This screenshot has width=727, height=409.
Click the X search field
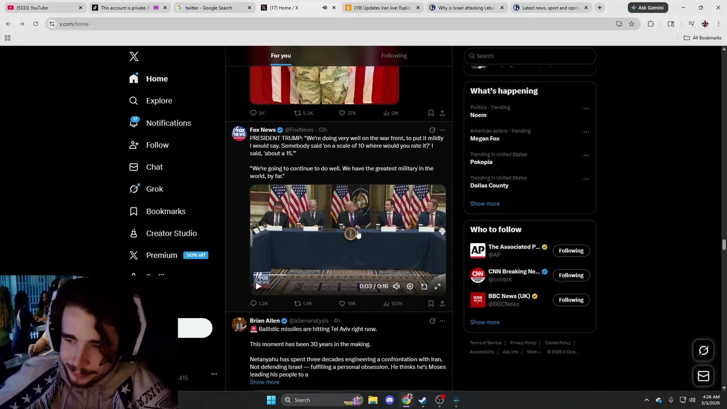530,56
